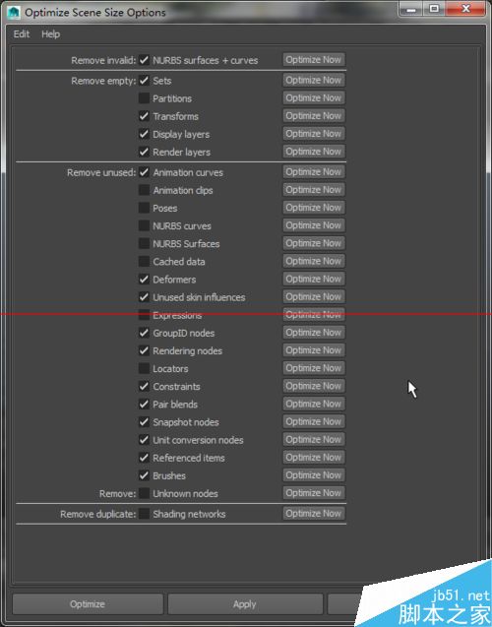
Task: Toggle the Constraints checkbox
Action: tap(144, 386)
